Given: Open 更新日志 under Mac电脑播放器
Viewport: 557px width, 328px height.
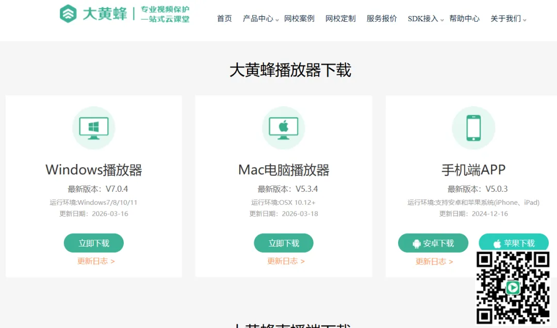Looking at the screenshot, I should point(286,261).
